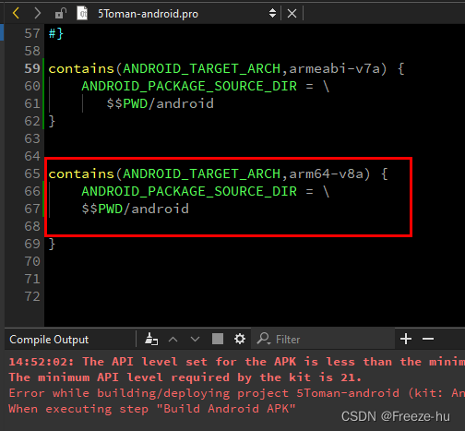This screenshot has width=465, height=431.
Task: Click line number 65 in gutter
Action: point(32,174)
